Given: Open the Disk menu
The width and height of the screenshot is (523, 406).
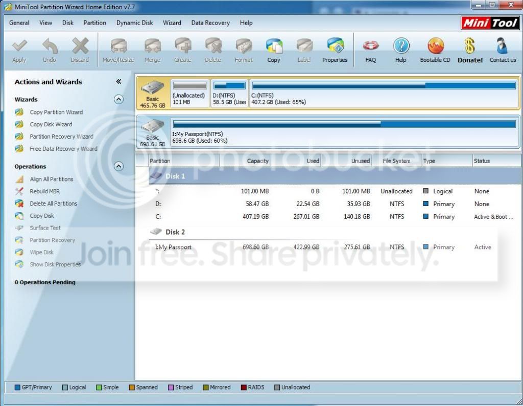Looking at the screenshot, I should click(68, 22).
